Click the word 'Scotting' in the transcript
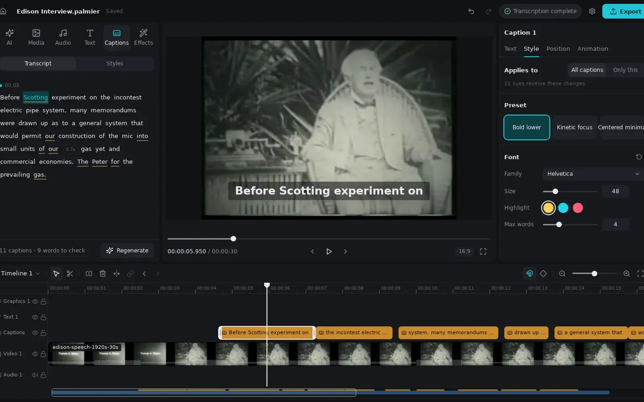The width and height of the screenshot is (644, 402). click(35, 97)
